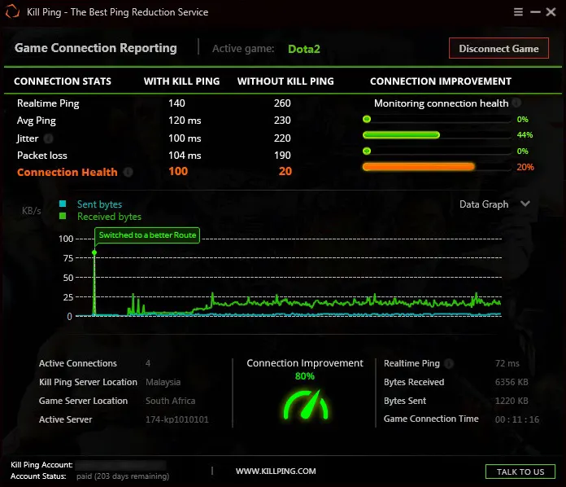Click the Received bytes legend square
This screenshot has height=487, width=566.
(63, 216)
